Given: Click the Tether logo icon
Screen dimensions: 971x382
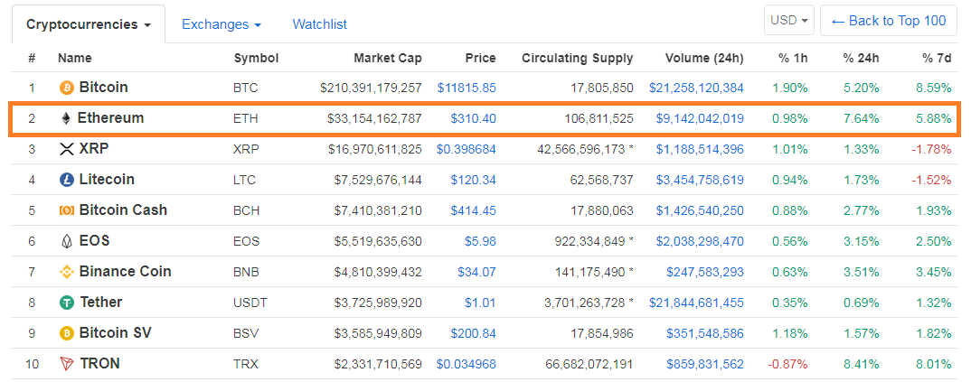Looking at the screenshot, I should [x=66, y=303].
